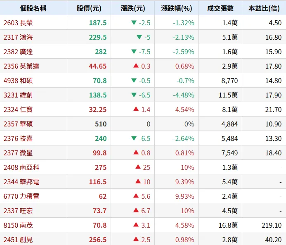Click the green down arrow for 廣達

coord(134,52)
